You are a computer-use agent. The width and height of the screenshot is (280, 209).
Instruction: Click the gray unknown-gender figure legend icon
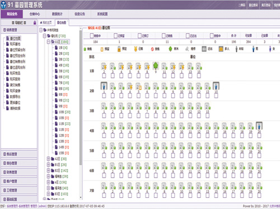point(236,49)
